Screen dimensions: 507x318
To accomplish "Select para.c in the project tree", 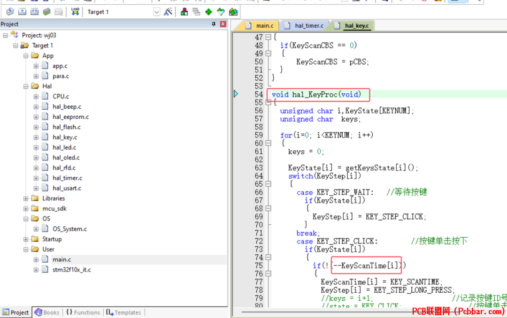I will point(61,76).
